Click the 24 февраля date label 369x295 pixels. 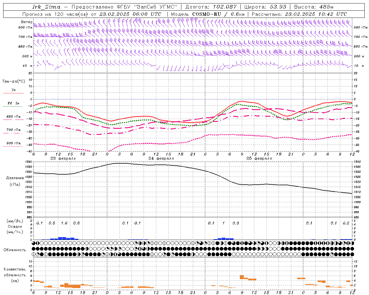coord(161,158)
